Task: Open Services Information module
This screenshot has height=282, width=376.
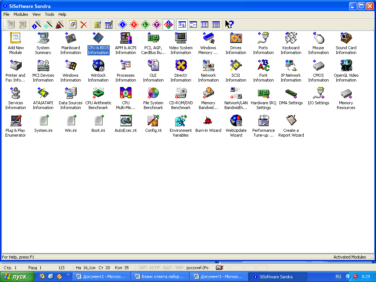Action: 15,99
